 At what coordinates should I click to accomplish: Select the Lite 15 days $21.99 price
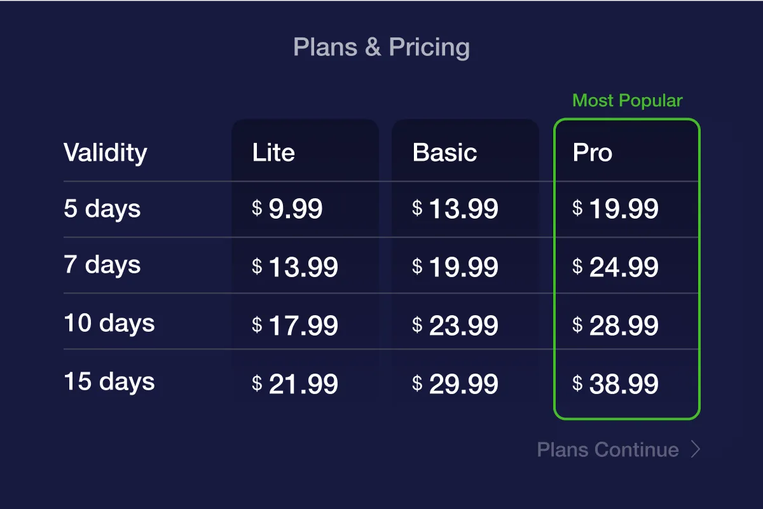coord(295,384)
